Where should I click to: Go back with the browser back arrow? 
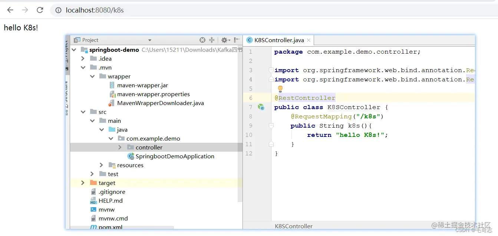coord(10,10)
